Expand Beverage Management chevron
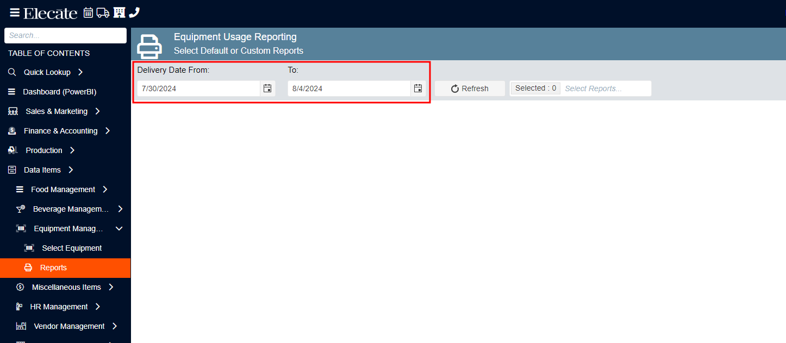Image resolution: width=786 pixels, height=343 pixels. 120,209
